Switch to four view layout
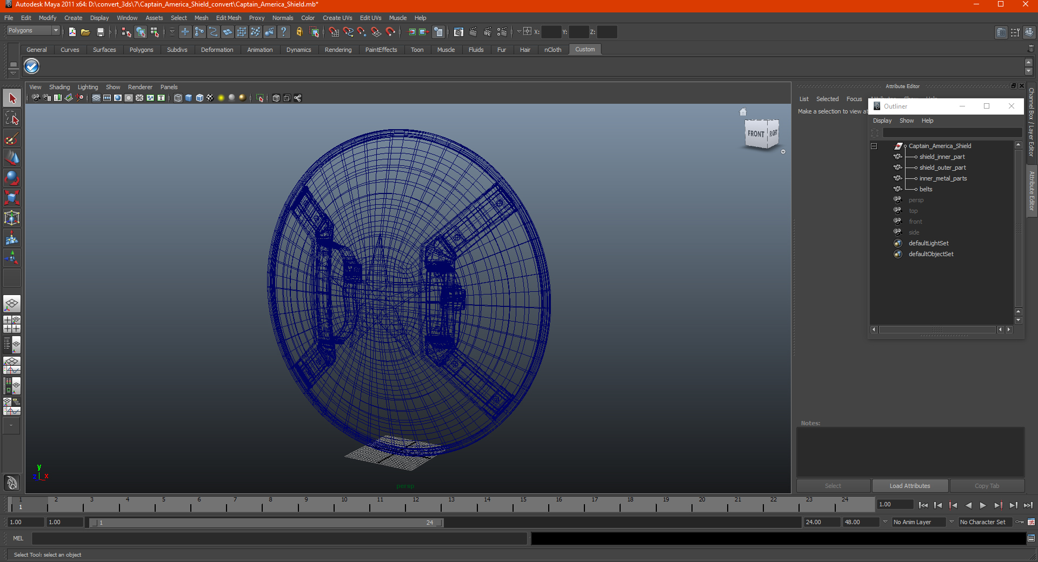Image resolution: width=1038 pixels, height=562 pixels. click(12, 324)
